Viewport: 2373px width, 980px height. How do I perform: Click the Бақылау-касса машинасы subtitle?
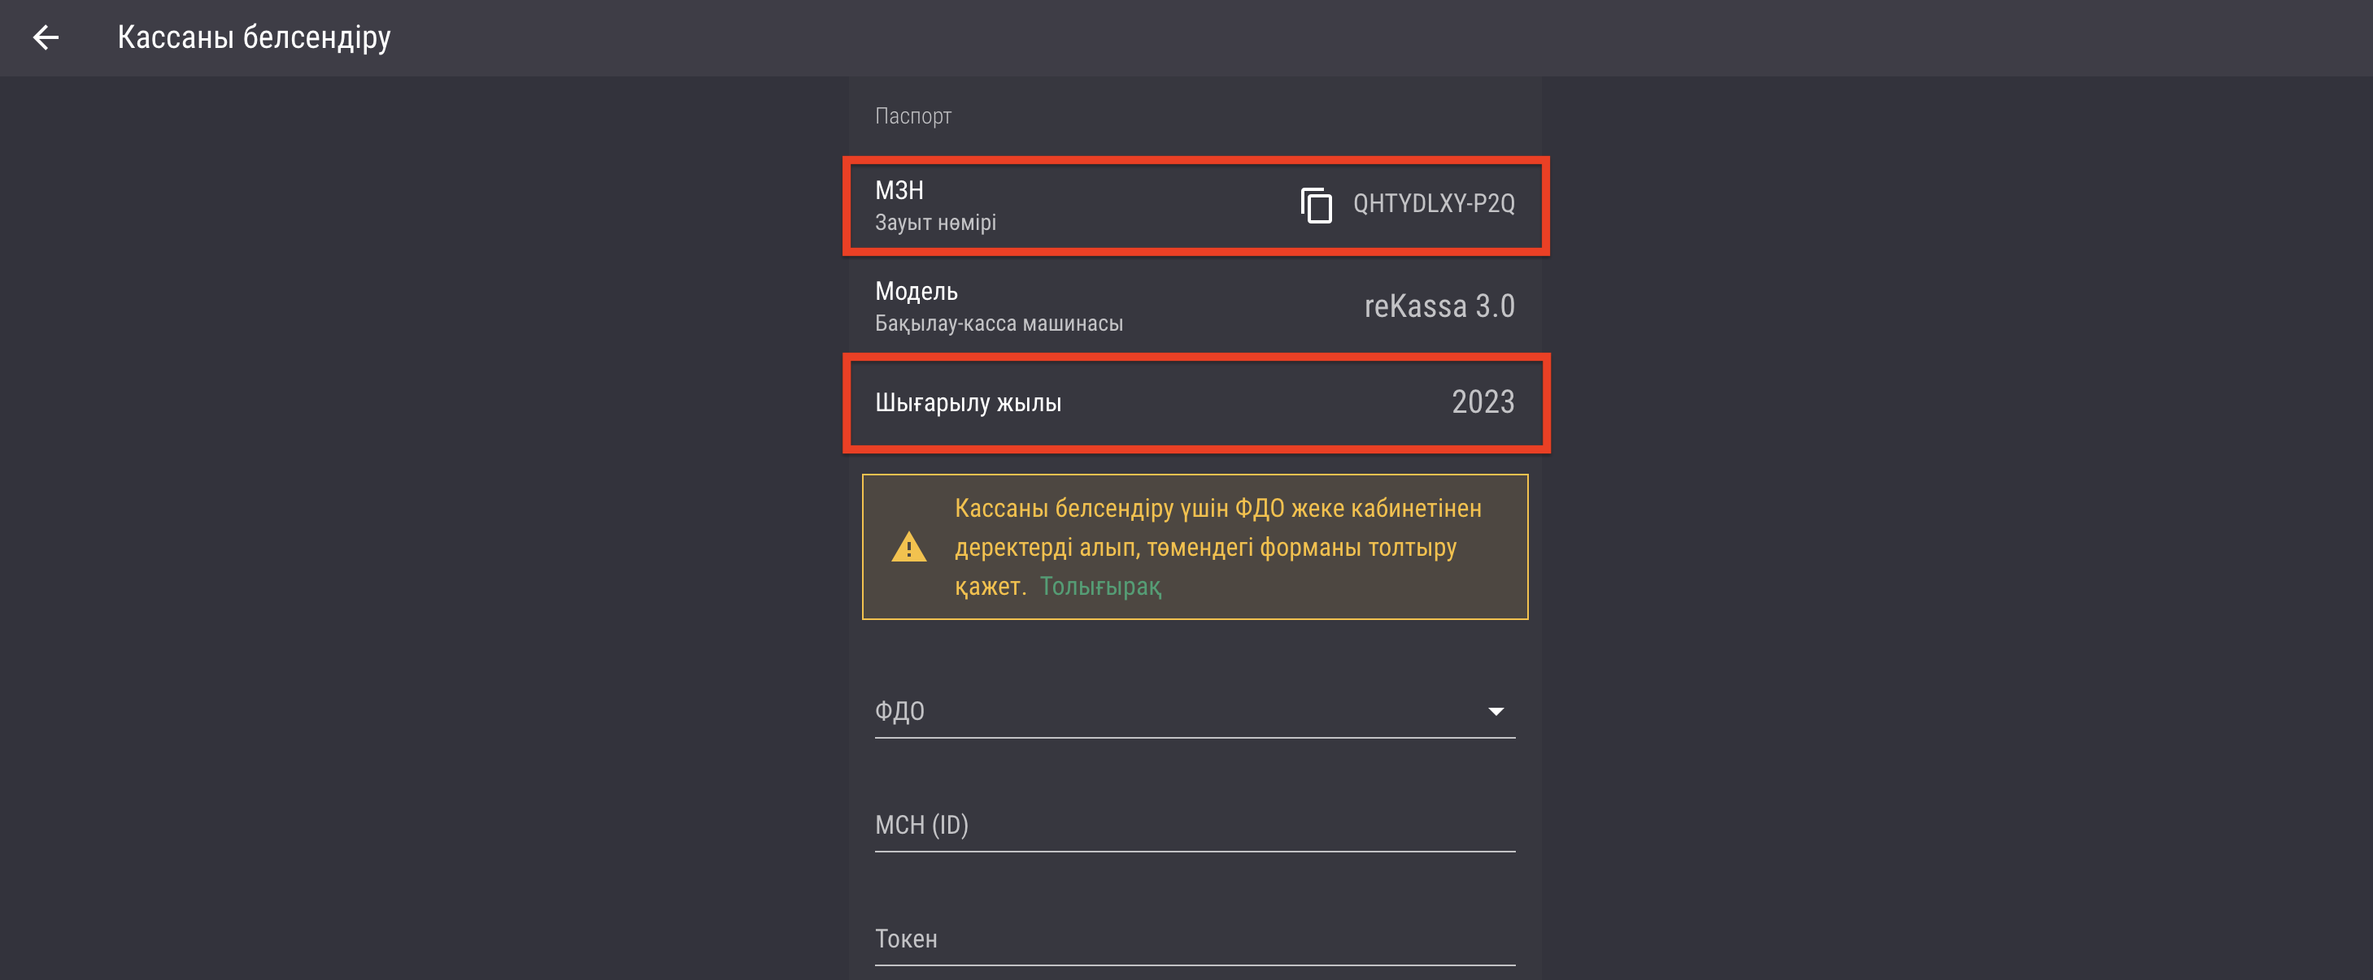pos(999,324)
